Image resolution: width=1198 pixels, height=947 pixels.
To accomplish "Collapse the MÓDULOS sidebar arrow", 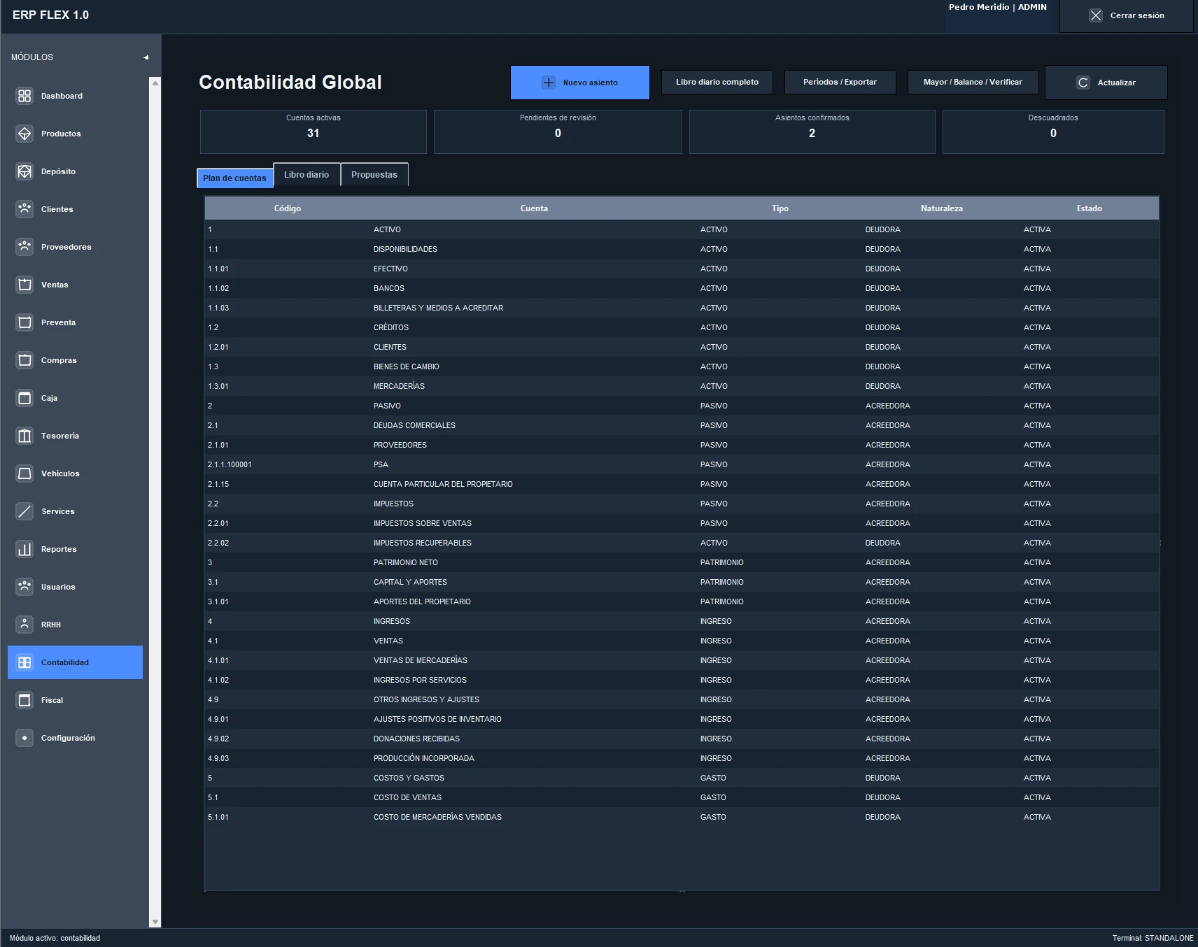I will [146, 57].
